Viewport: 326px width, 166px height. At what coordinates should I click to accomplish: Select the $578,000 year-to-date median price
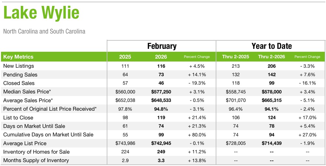[272, 92]
